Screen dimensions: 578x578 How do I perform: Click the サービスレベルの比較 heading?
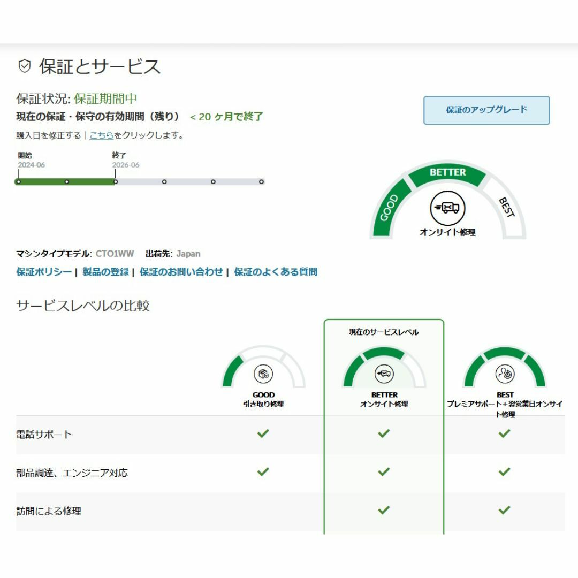[x=83, y=306]
